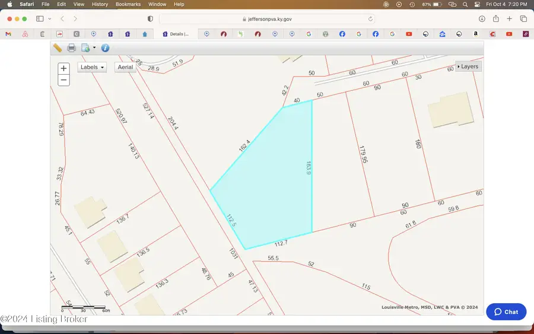The image size is (534, 334).
Task: Click the blue info identify icon
Action: point(105,48)
